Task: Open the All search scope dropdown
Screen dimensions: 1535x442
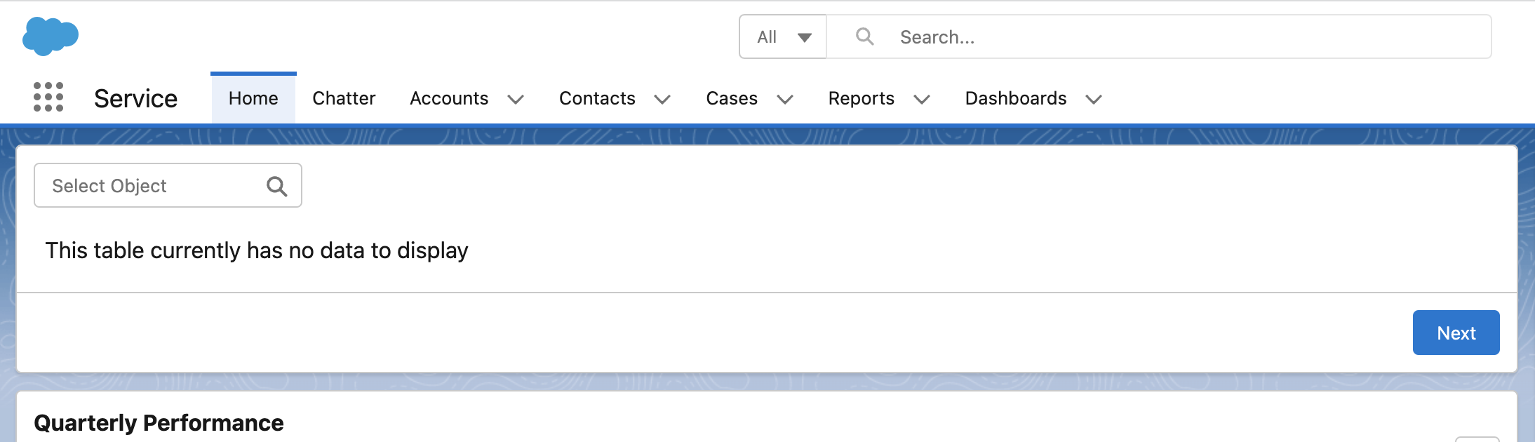Action: pos(781,36)
